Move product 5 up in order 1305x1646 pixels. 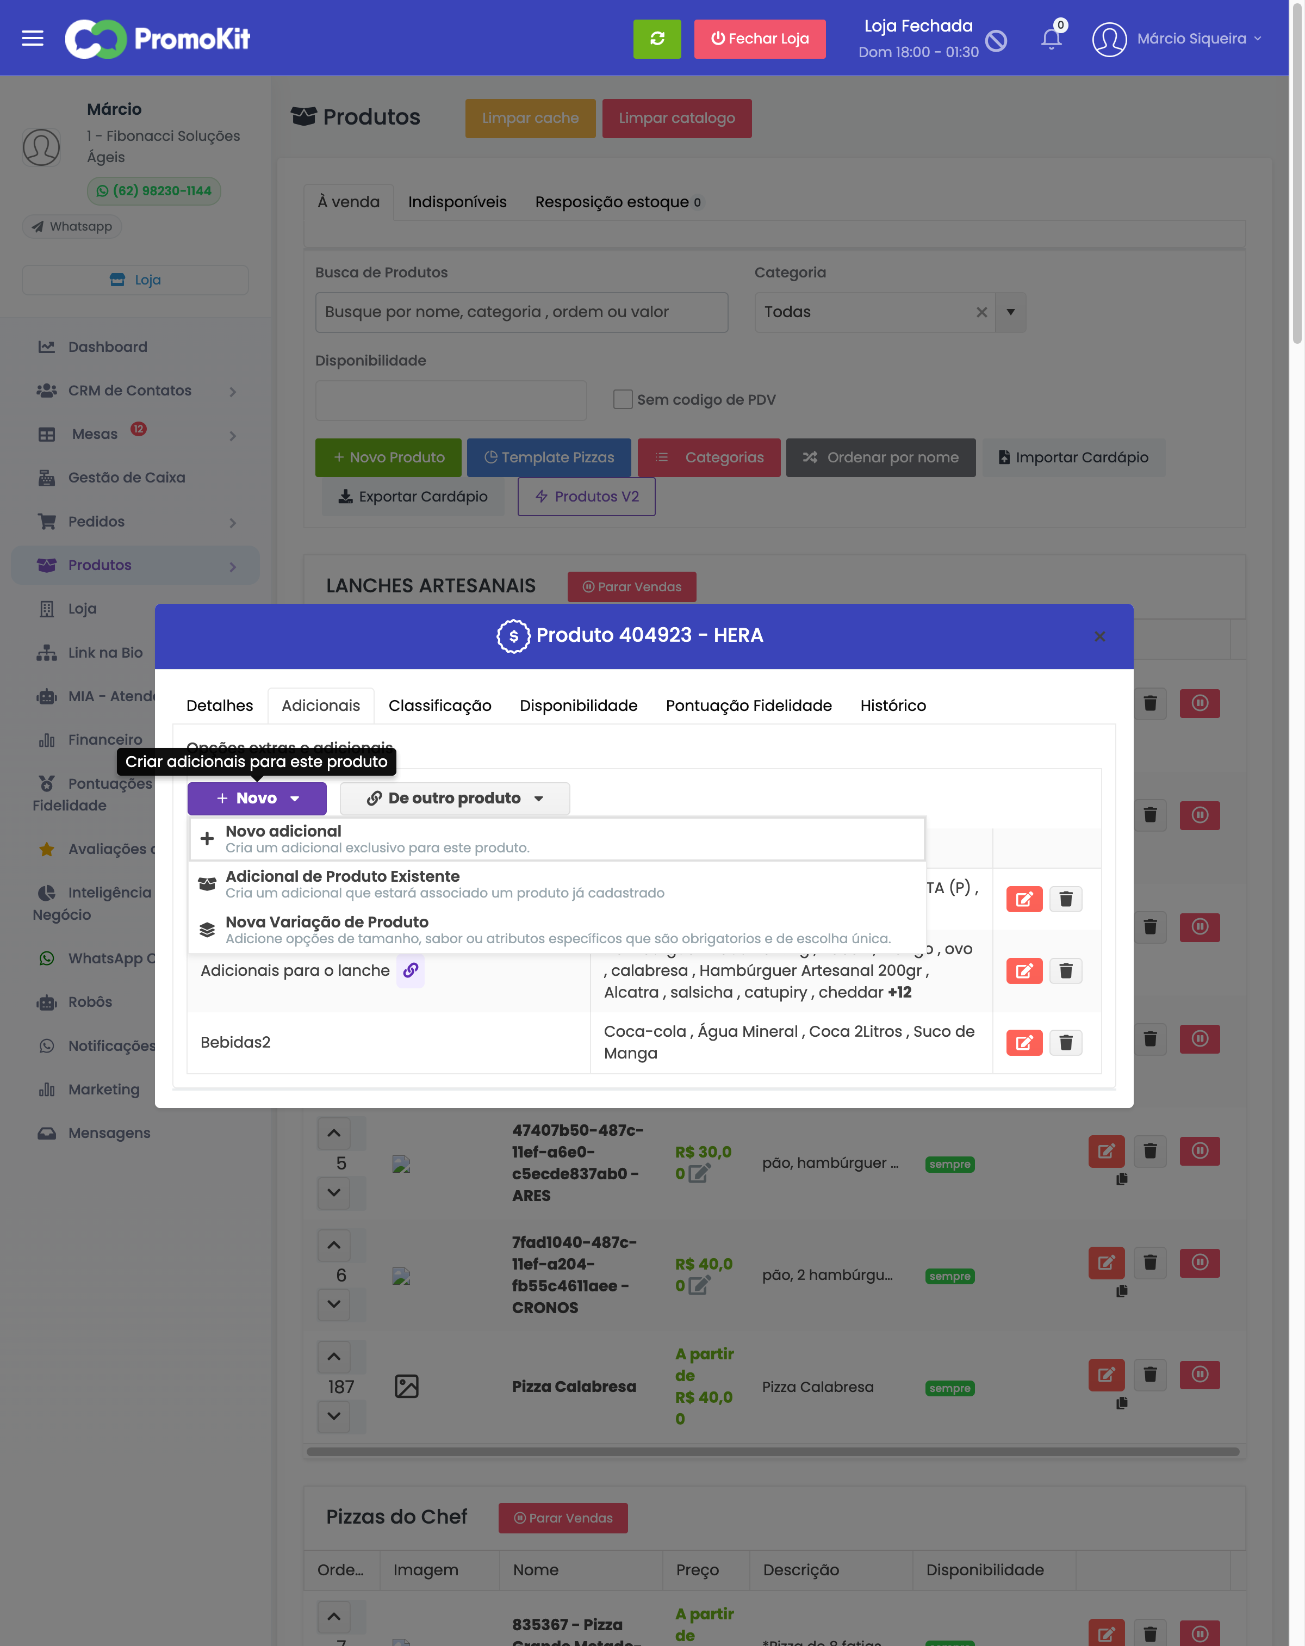[x=333, y=1133]
